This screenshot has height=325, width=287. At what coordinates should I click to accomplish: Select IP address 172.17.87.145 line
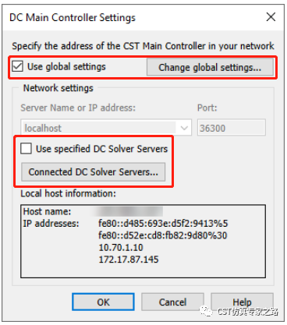point(129,260)
